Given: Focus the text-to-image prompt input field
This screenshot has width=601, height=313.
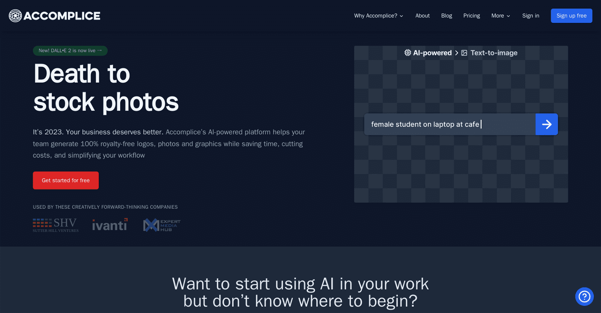Looking at the screenshot, I should coord(449,124).
